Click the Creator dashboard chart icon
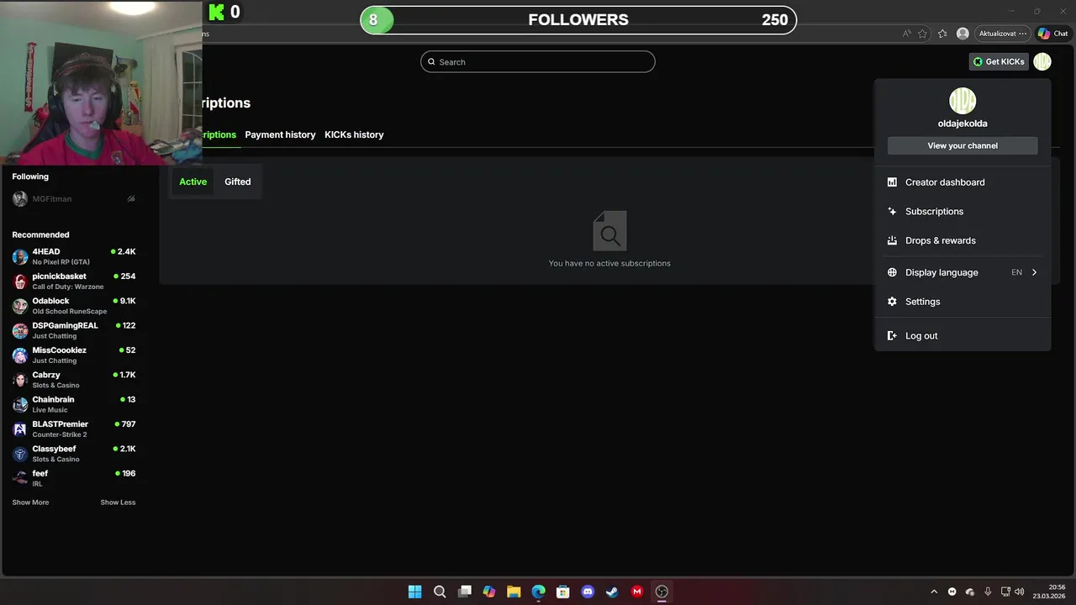This screenshot has width=1076, height=605. point(892,182)
